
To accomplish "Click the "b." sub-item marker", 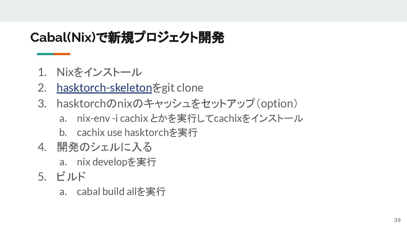I will click(x=63, y=133).
